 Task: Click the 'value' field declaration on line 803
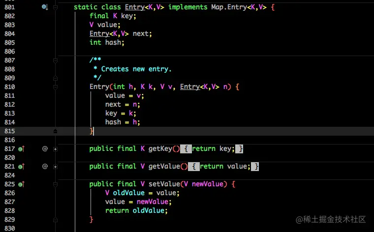pyautogui.click(x=107, y=25)
